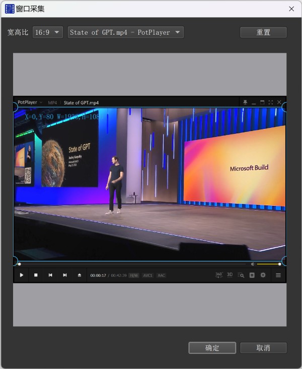The width and height of the screenshot is (302, 369).
Task: Click the PotPlayer play button
Action: [22, 275]
